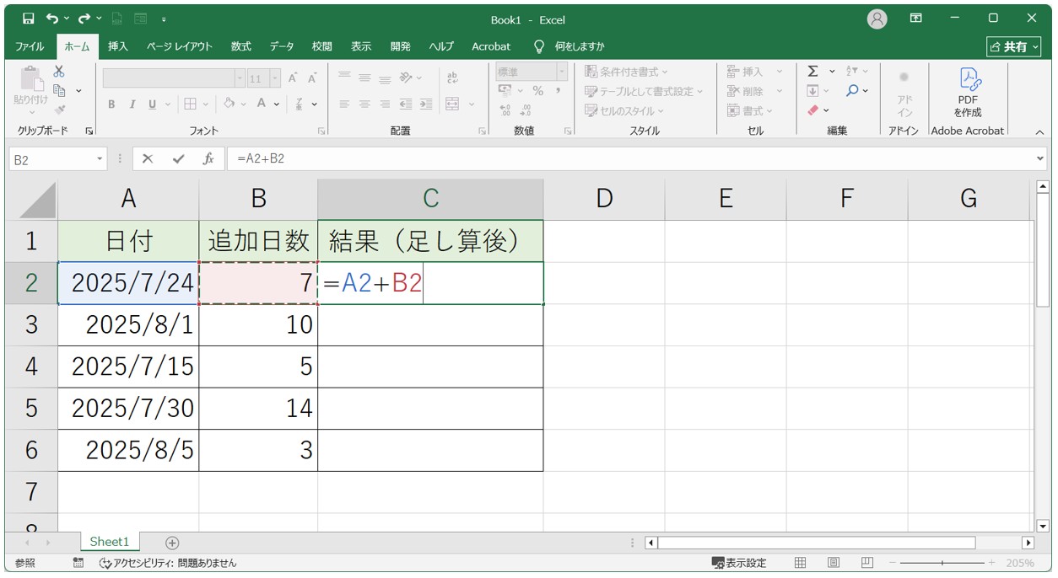Open the Data (データ) tab
1058x578 pixels.
click(x=282, y=46)
